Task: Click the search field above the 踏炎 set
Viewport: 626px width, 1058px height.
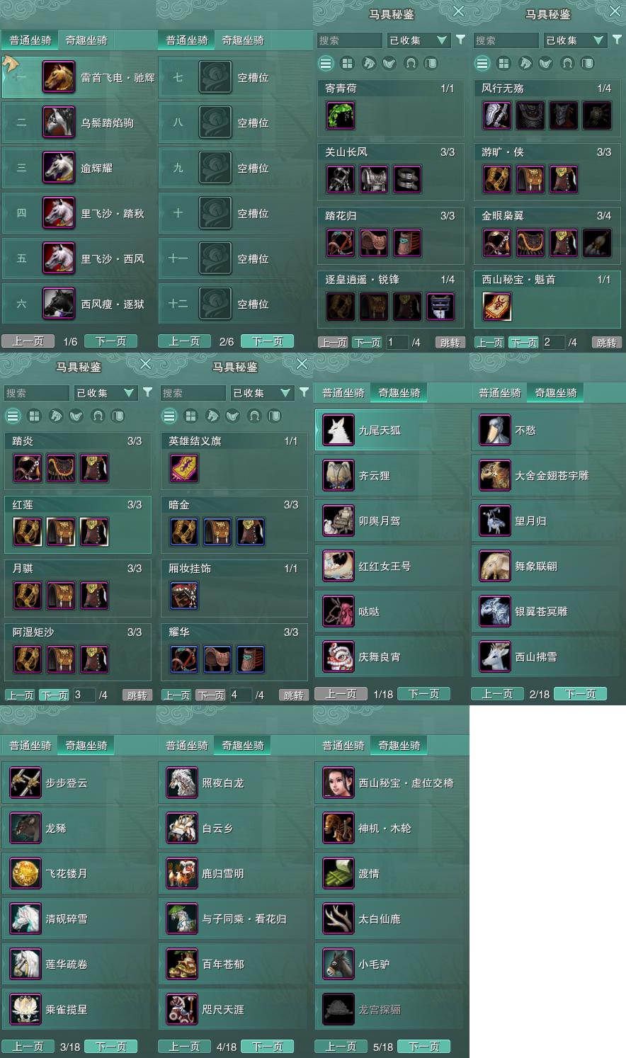Action: [x=36, y=393]
